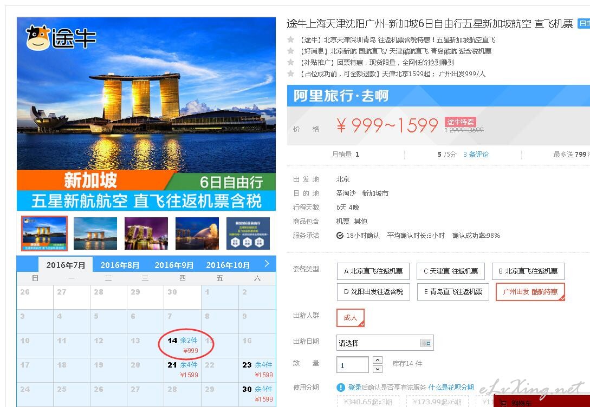The image size is (590, 407).
Task: Switch calendar to 2016年8月 tab
Action: click(120, 265)
